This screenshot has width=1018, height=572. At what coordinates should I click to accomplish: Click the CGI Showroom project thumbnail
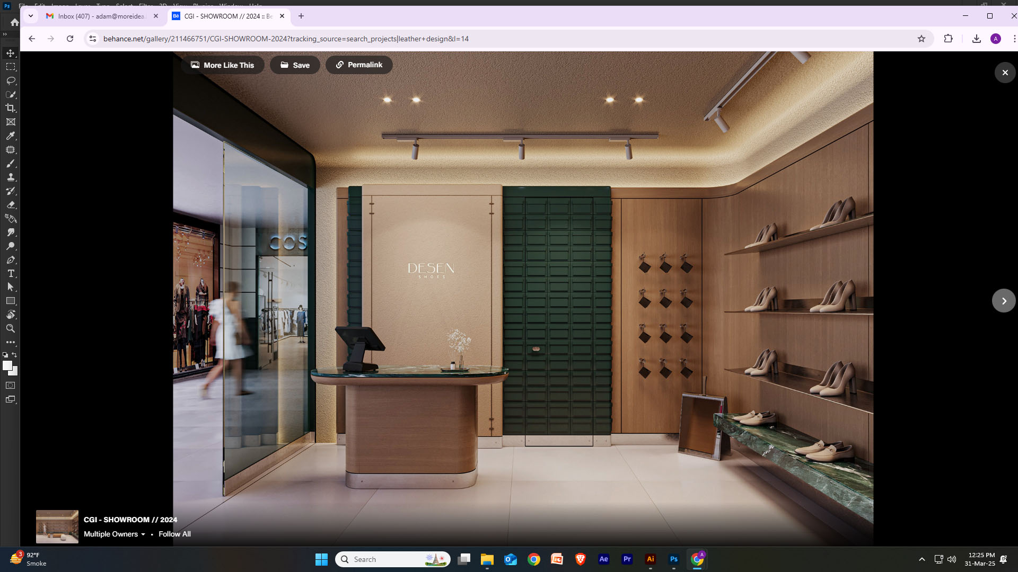coord(57,526)
